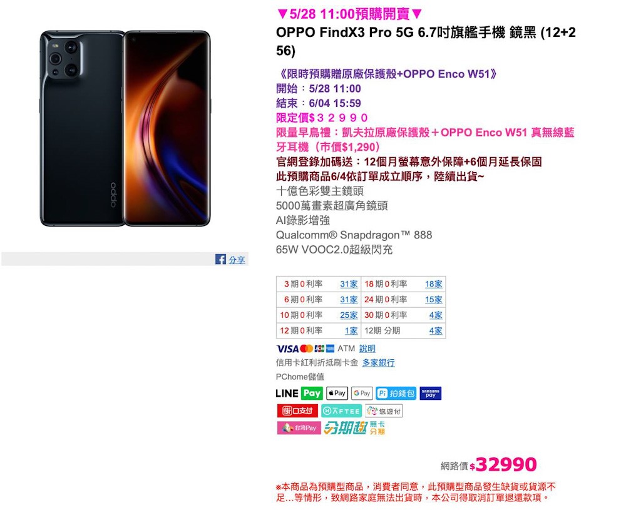This screenshot has width=626, height=510.
Task: Select the 台灣Pay icon
Action: tap(299, 428)
